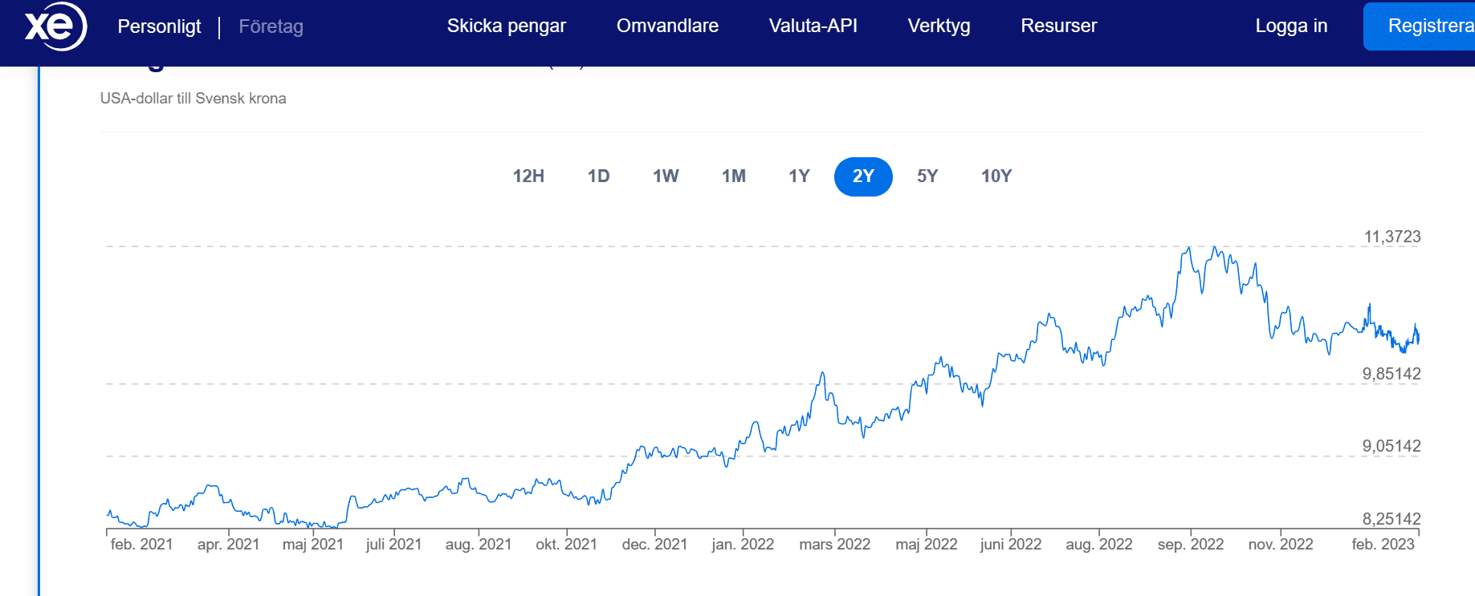Image resolution: width=1475 pixels, height=596 pixels.
Task: Choose the 1M time range
Action: click(x=733, y=176)
